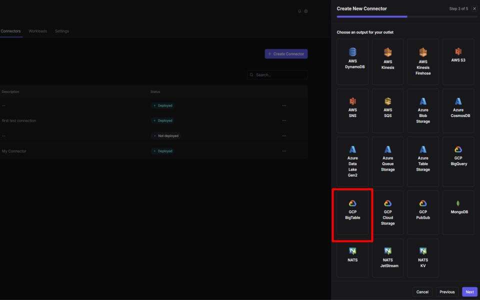Choose the plain NATS output card
The width and height of the screenshot is (480, 300).
pyautogui.click(x=352, y=258)
